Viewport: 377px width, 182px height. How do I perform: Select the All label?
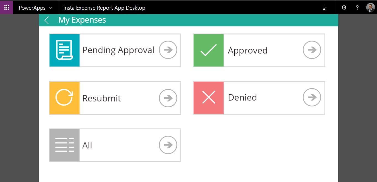tap(87, 145)
